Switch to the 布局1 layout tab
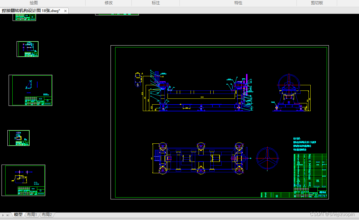 tap(32, 214)
